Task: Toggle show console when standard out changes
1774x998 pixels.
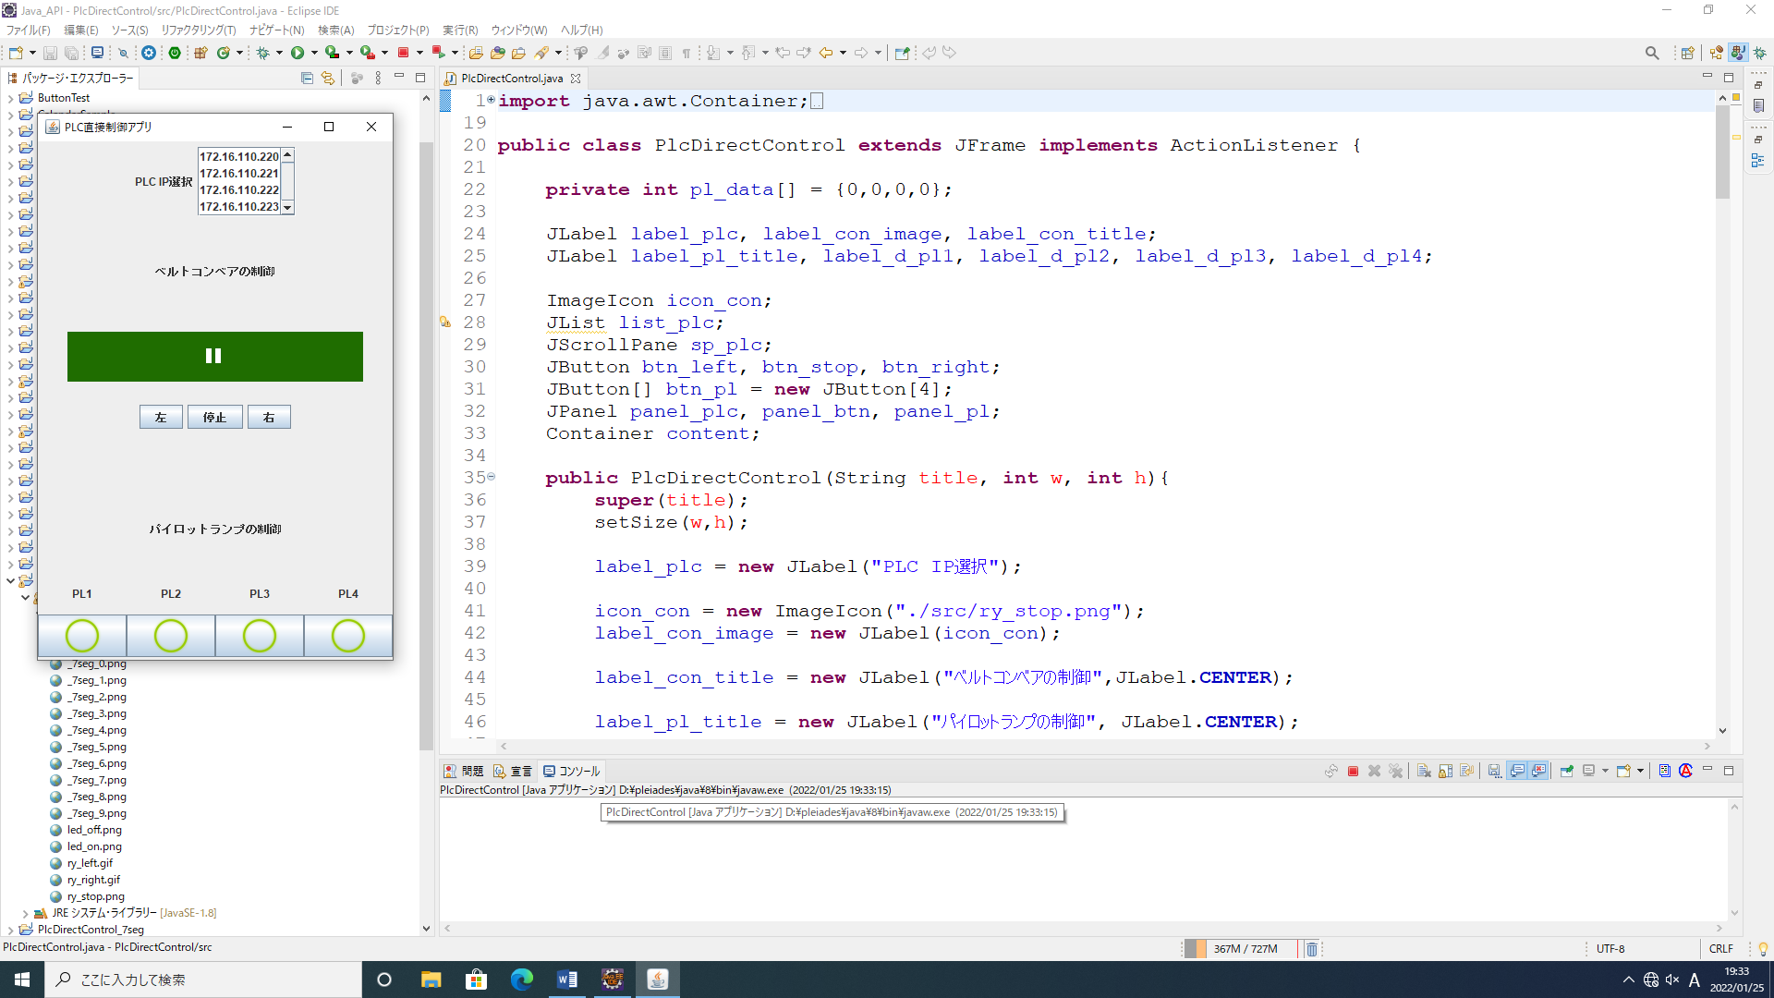Action: point(1516,771)
